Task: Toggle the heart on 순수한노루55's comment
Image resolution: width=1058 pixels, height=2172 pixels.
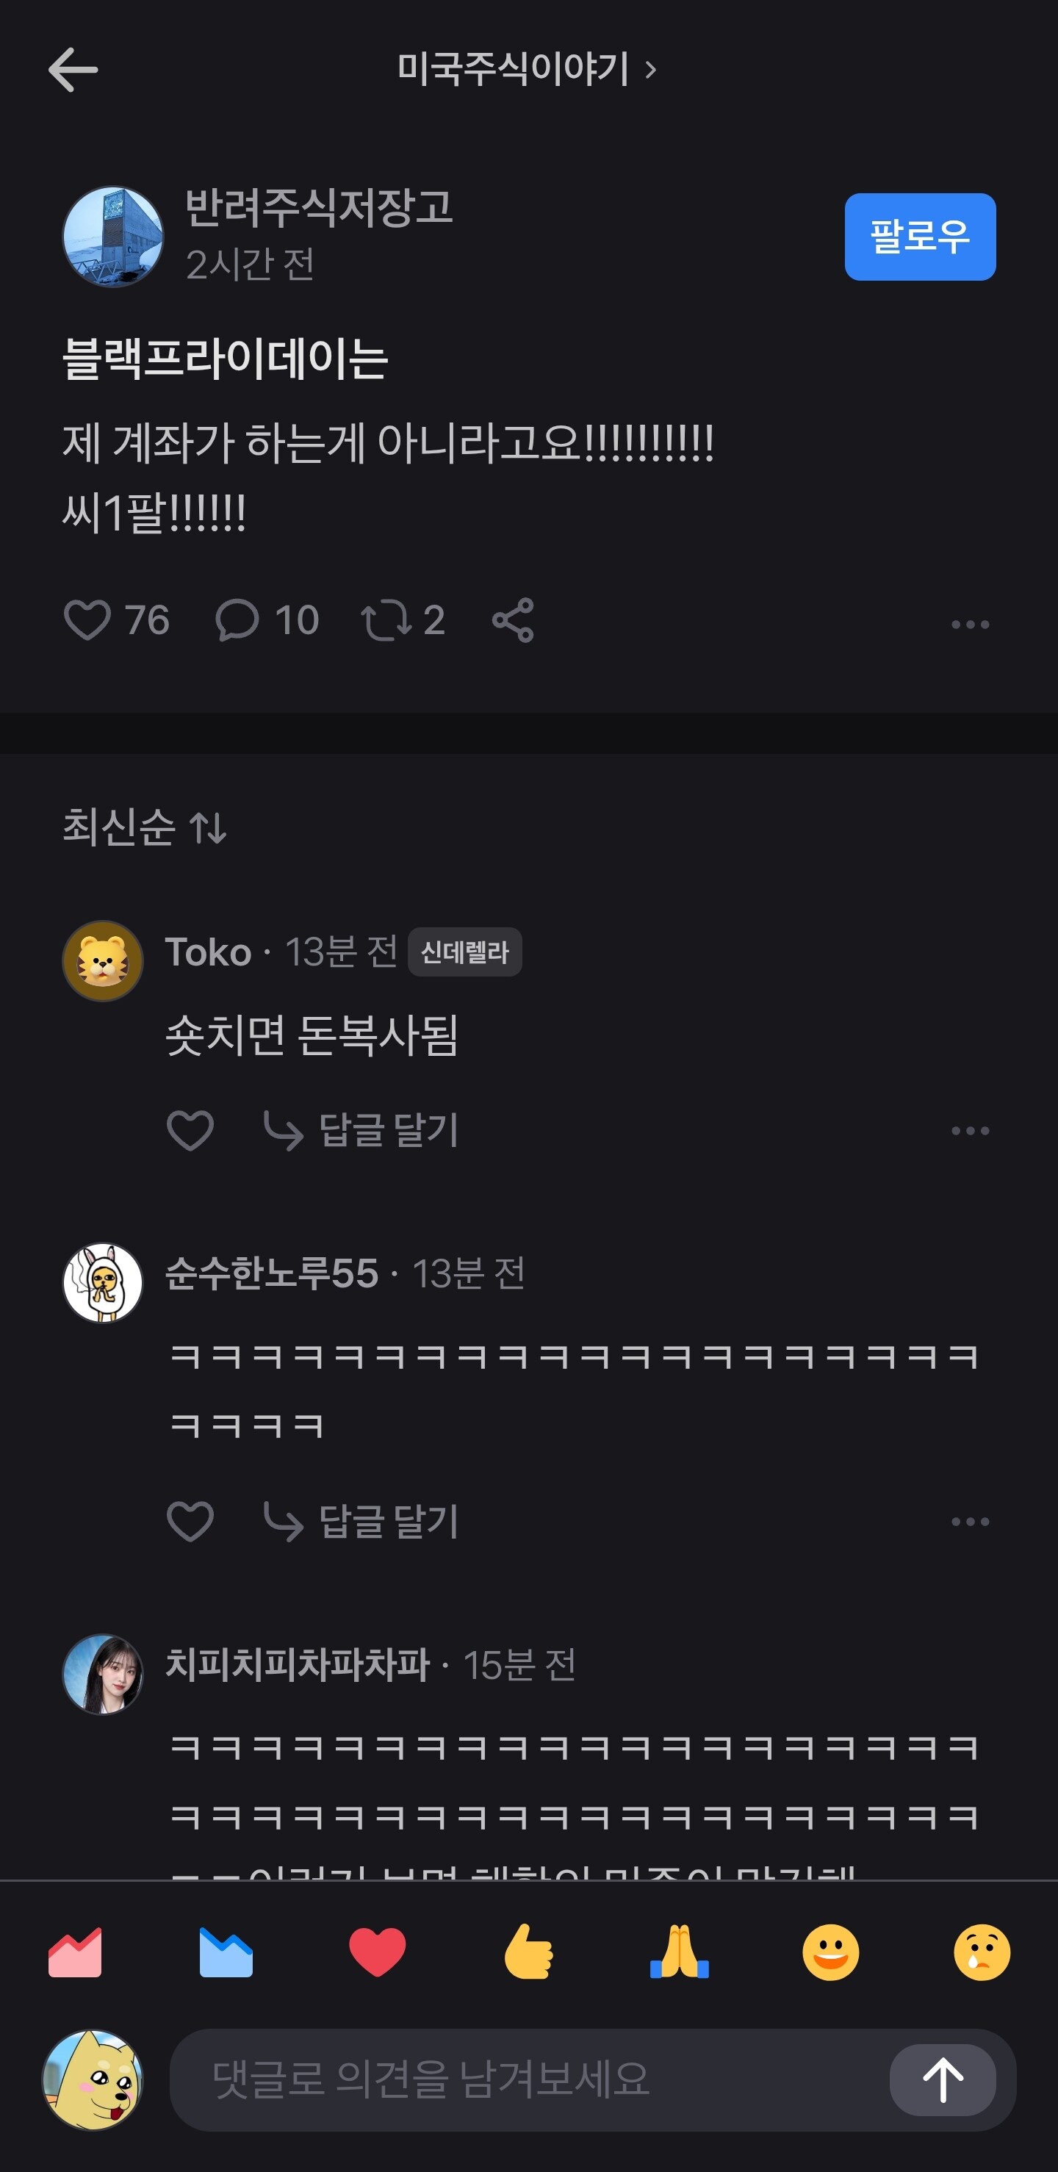Action: tap(190, 1521)
